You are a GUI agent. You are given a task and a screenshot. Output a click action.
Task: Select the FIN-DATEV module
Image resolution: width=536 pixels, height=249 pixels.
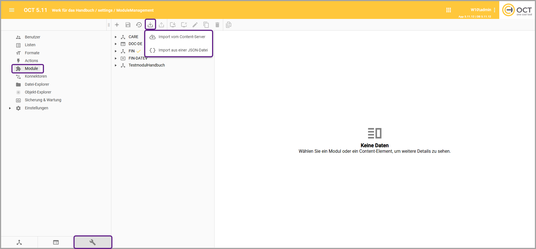coord(138,58)
